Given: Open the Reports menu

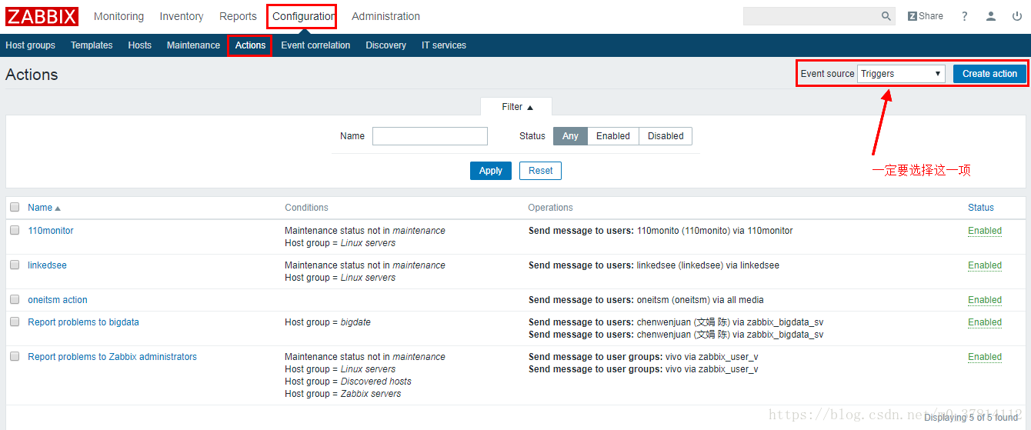Looking at the screenshot, I should (x=238, y=16).
